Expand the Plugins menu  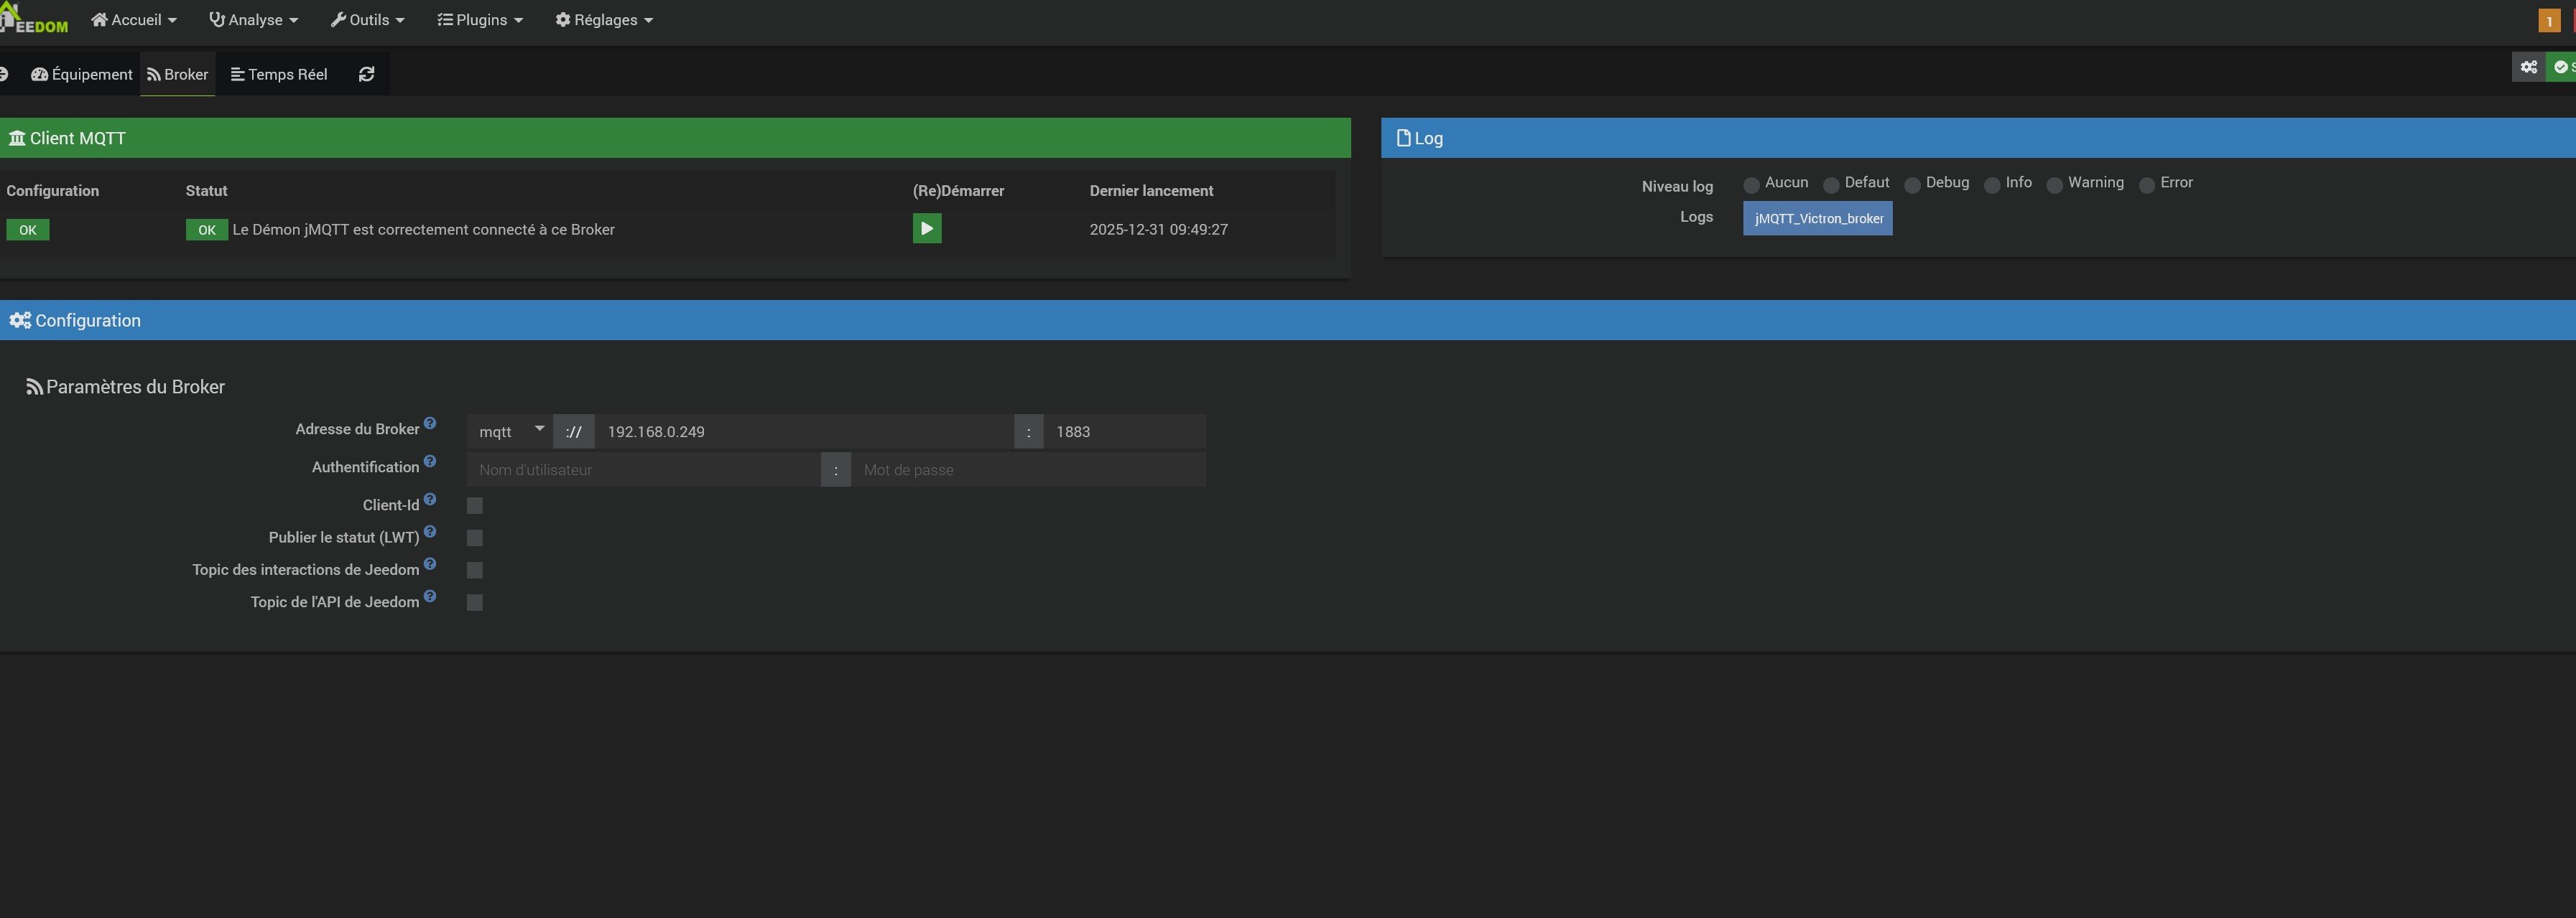[480, 20]
